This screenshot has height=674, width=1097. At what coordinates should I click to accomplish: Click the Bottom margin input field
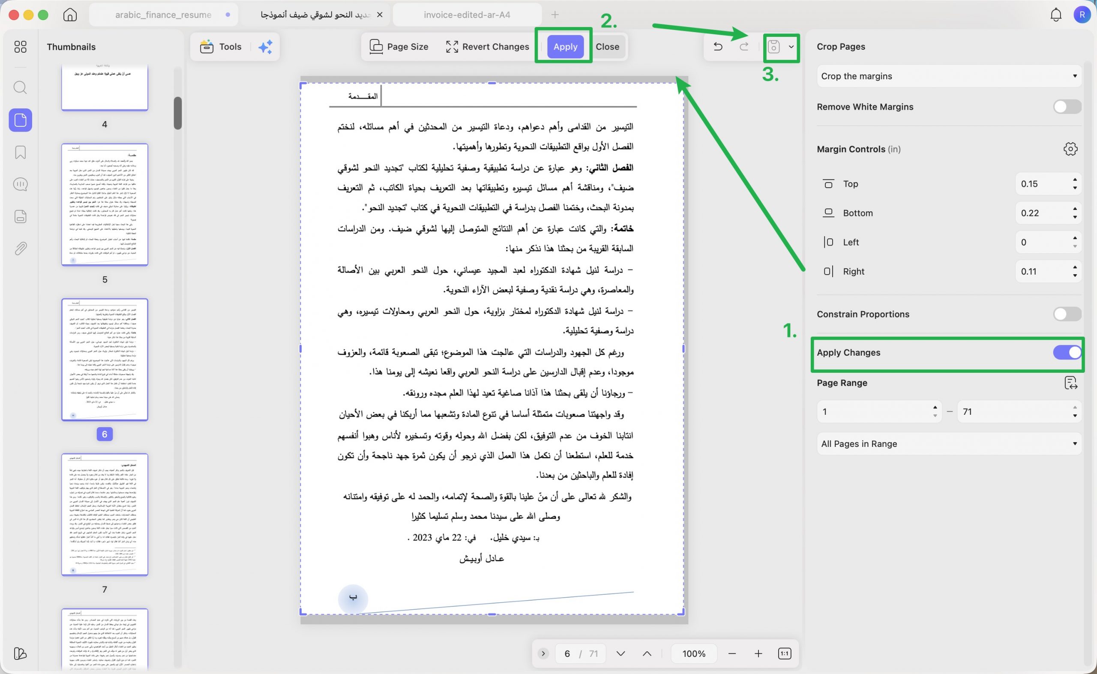(x=1048, y=213)
